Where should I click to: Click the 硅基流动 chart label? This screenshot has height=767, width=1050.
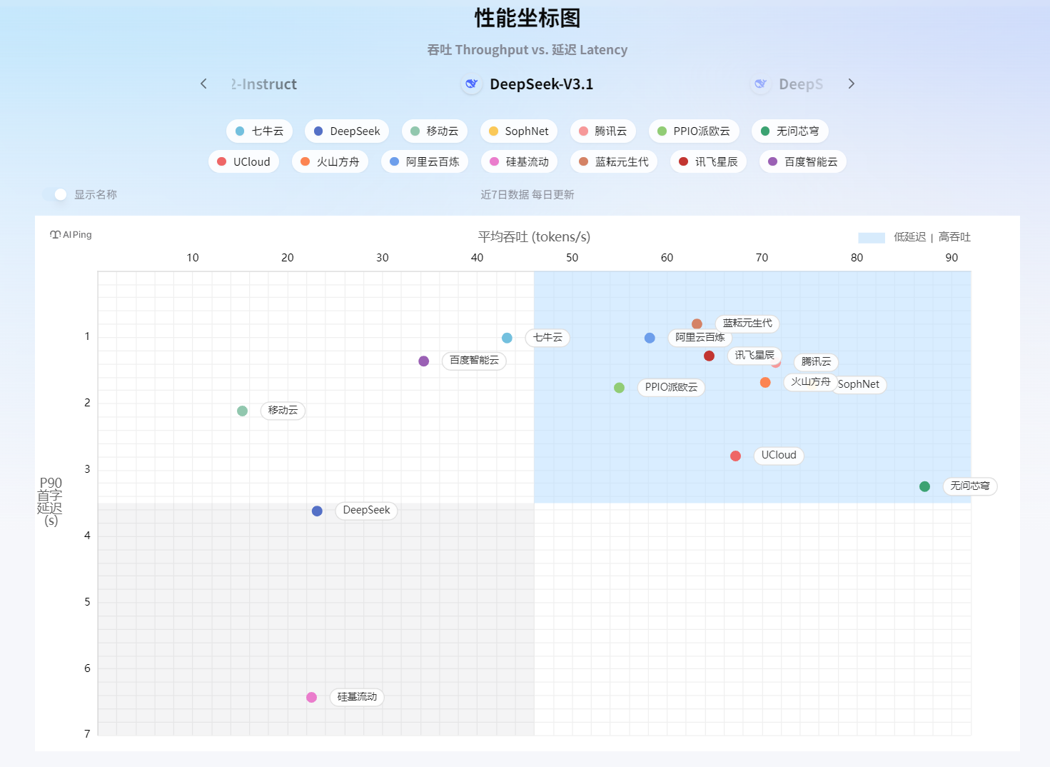[357, 696]
